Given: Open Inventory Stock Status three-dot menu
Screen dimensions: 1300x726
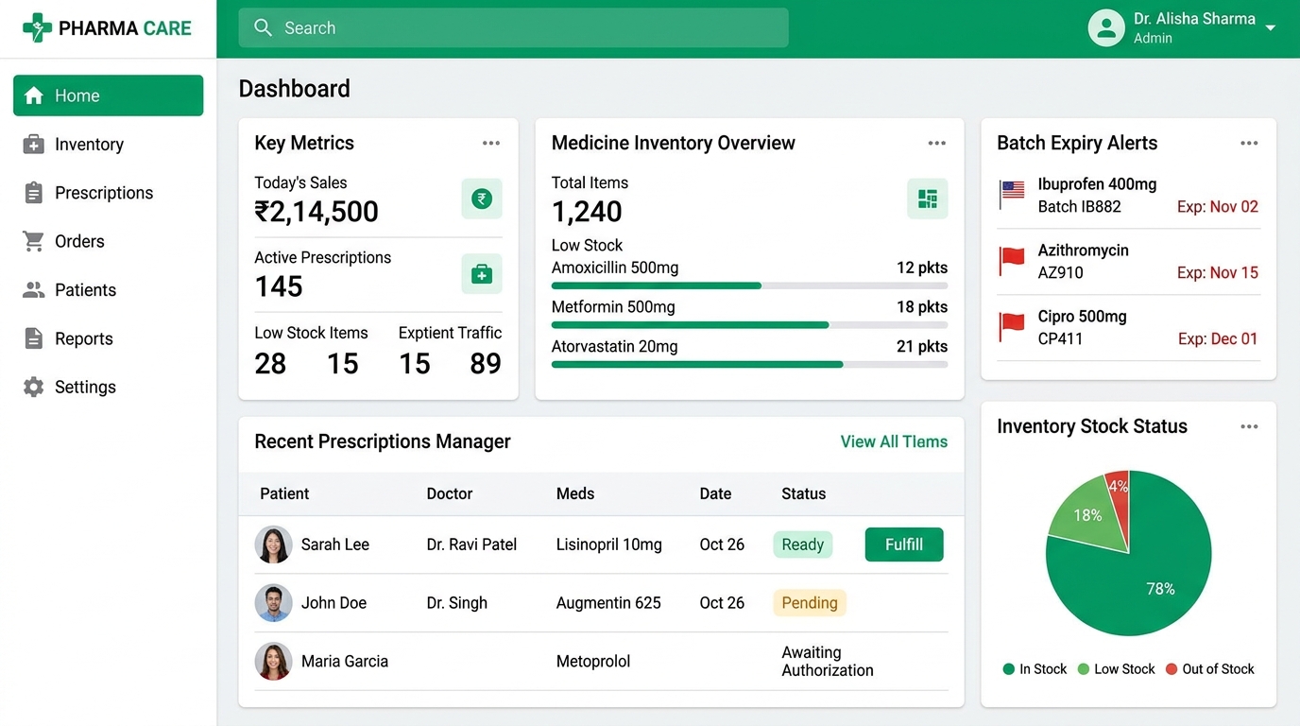Looking at the screenshot, I should (1249, 427).
